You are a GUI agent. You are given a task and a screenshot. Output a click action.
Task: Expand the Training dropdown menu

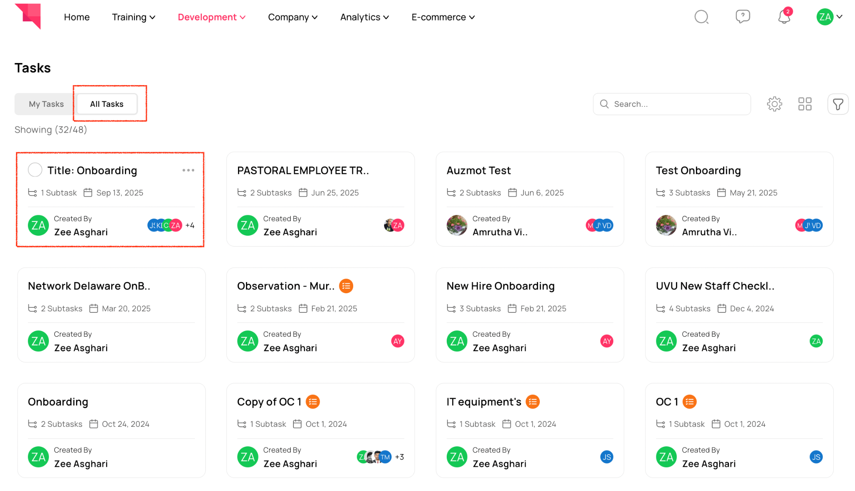click(134, 17)
